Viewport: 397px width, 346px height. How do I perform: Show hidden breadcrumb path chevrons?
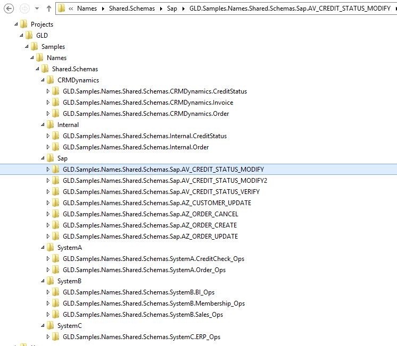pos(71,9)
